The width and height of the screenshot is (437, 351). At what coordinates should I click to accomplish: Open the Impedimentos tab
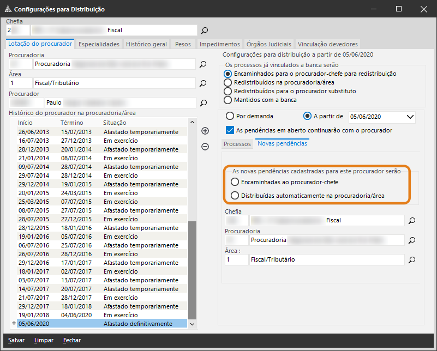point(220,44)
